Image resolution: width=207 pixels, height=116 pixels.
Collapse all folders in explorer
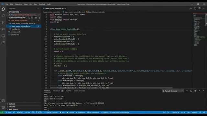pyautogui.click(x=39, y=18)
